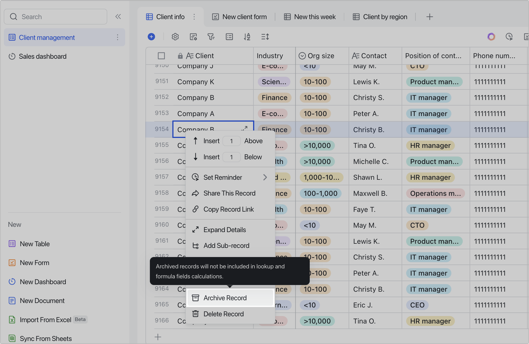Open the Client info tab options menu
529x344 pixels.
(194, 17)
